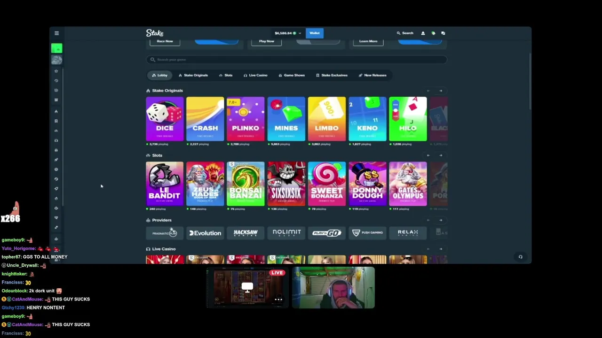Click the Search your game field
The height and width of the screenshot is (338, 602).
click(x=296, y=60)
